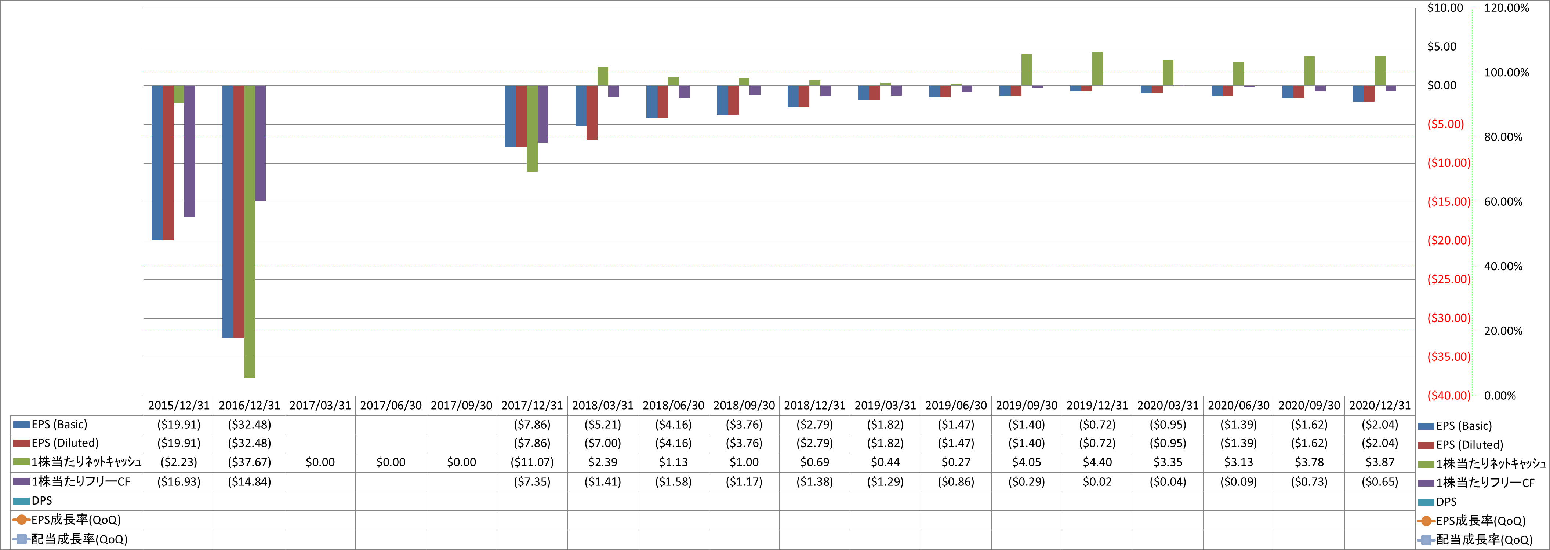Click the ($40.00) primary axis label
Image resolution: width=1550 pixels, height=550 pixels.
pos(1449,396)
